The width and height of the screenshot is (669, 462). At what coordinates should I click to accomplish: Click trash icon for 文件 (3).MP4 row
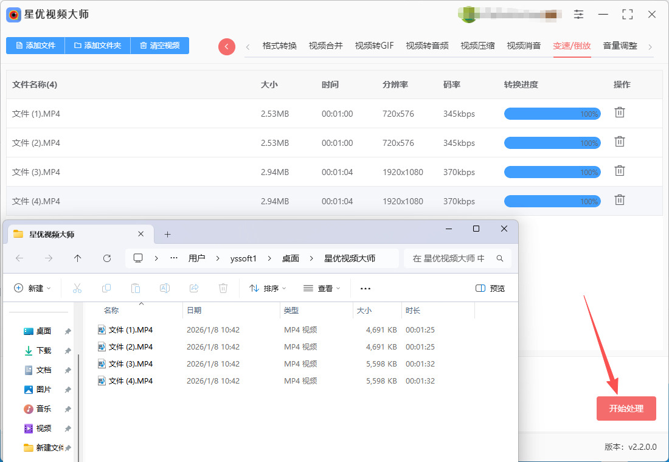(619, 171)
